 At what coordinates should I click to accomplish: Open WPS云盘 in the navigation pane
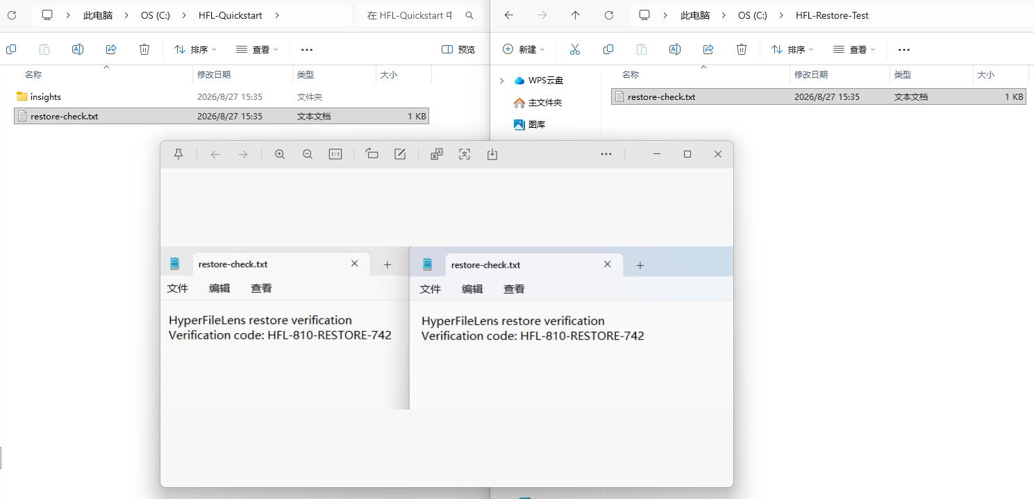click(539, 81)
